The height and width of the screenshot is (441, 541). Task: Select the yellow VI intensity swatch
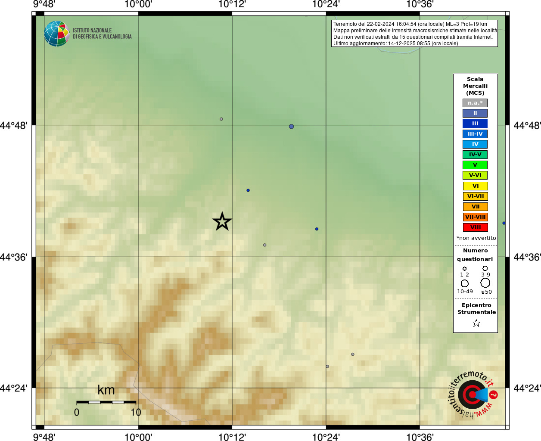pos(476,186)
